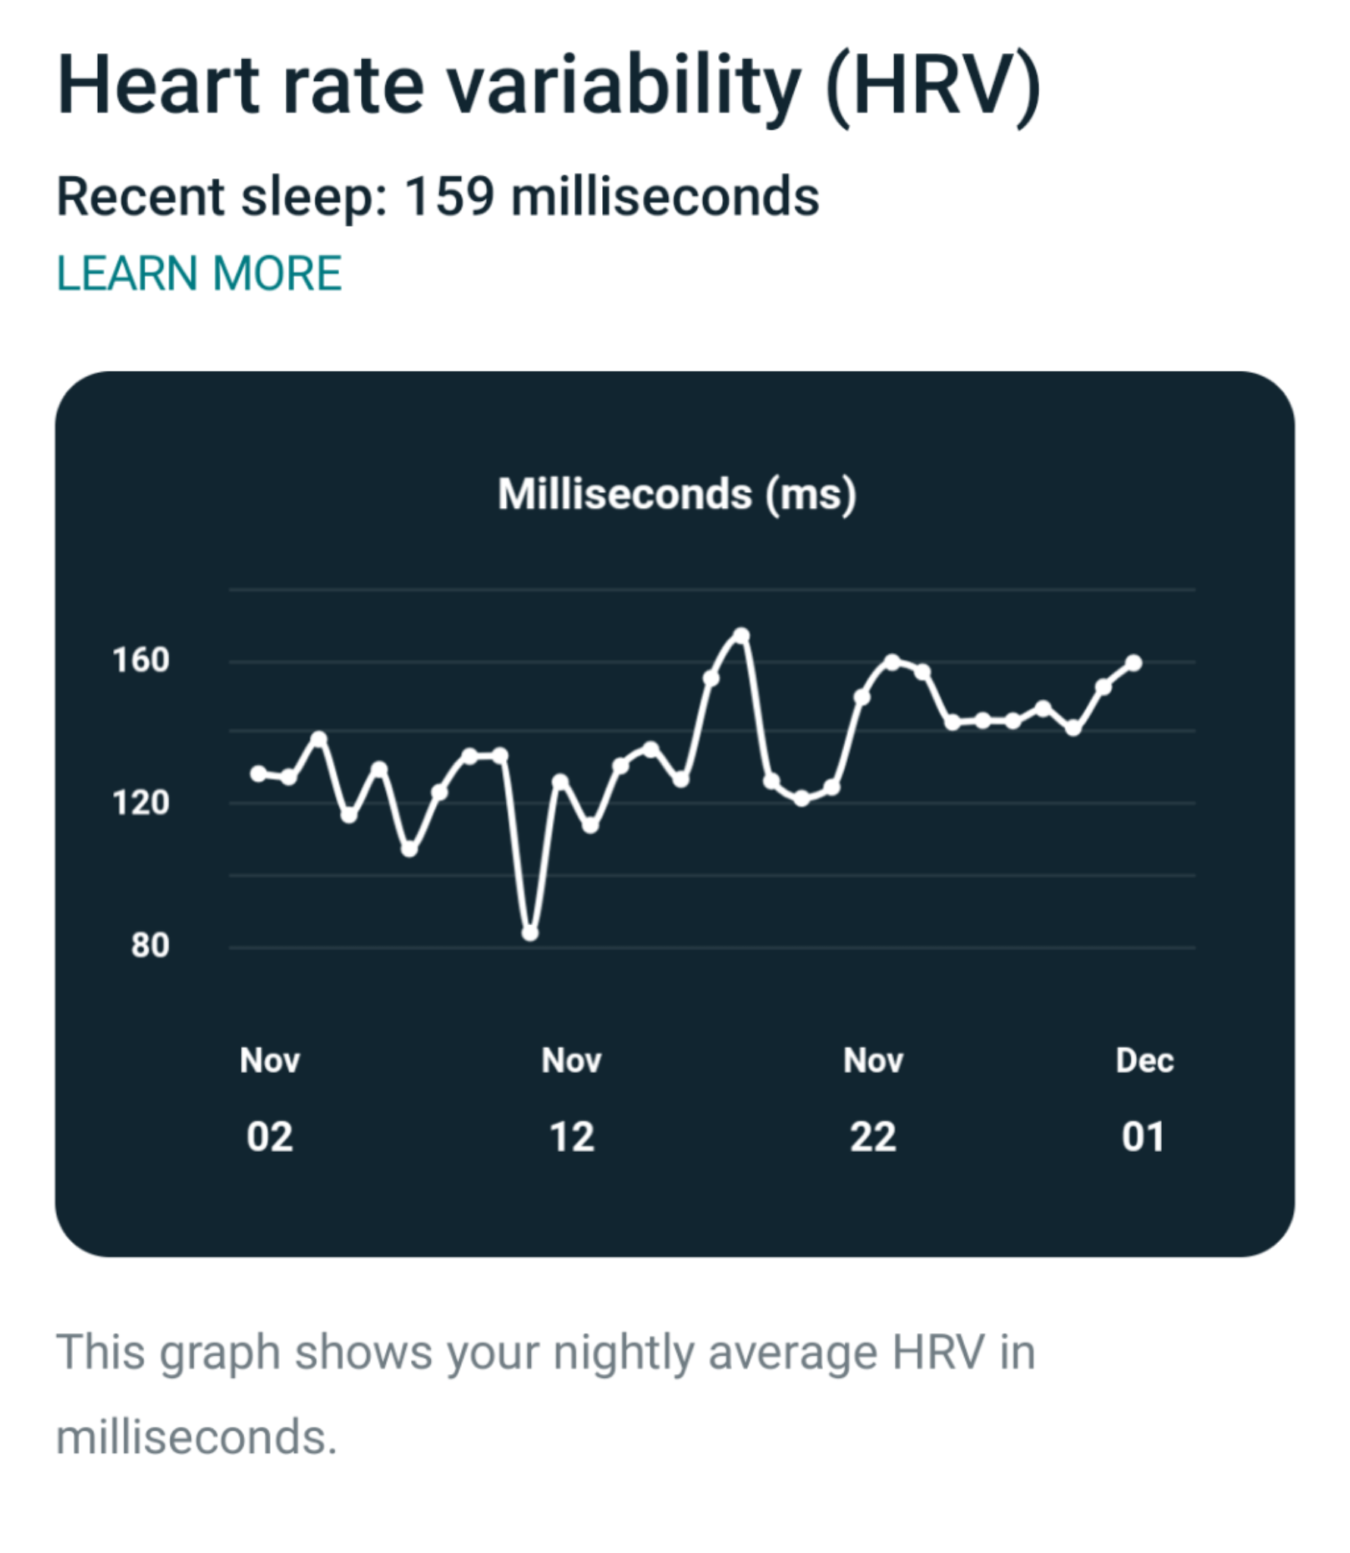
Task: Open the LEARN MORE link
Action: [x=199, y=273]
